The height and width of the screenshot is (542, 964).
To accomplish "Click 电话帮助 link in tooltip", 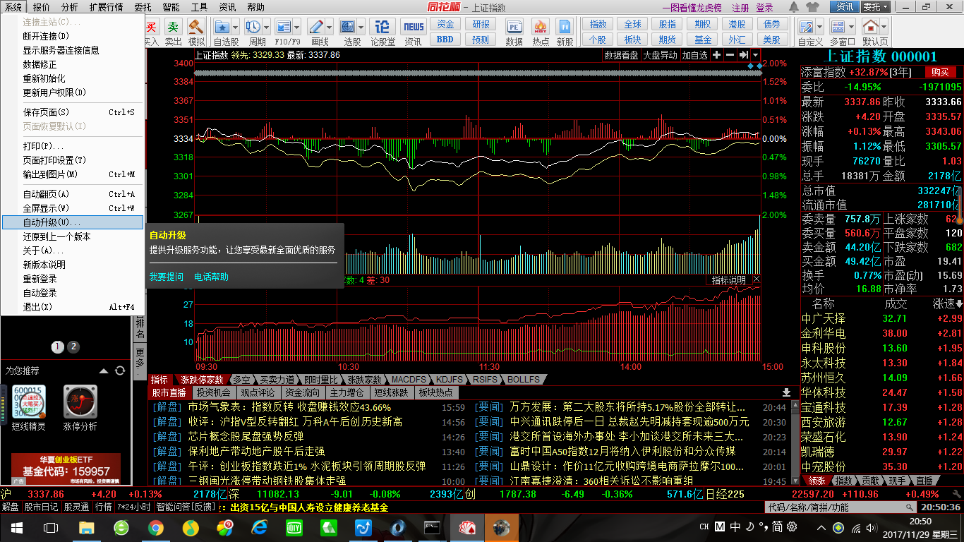I will pyautogui.click(x=212, y=277).
